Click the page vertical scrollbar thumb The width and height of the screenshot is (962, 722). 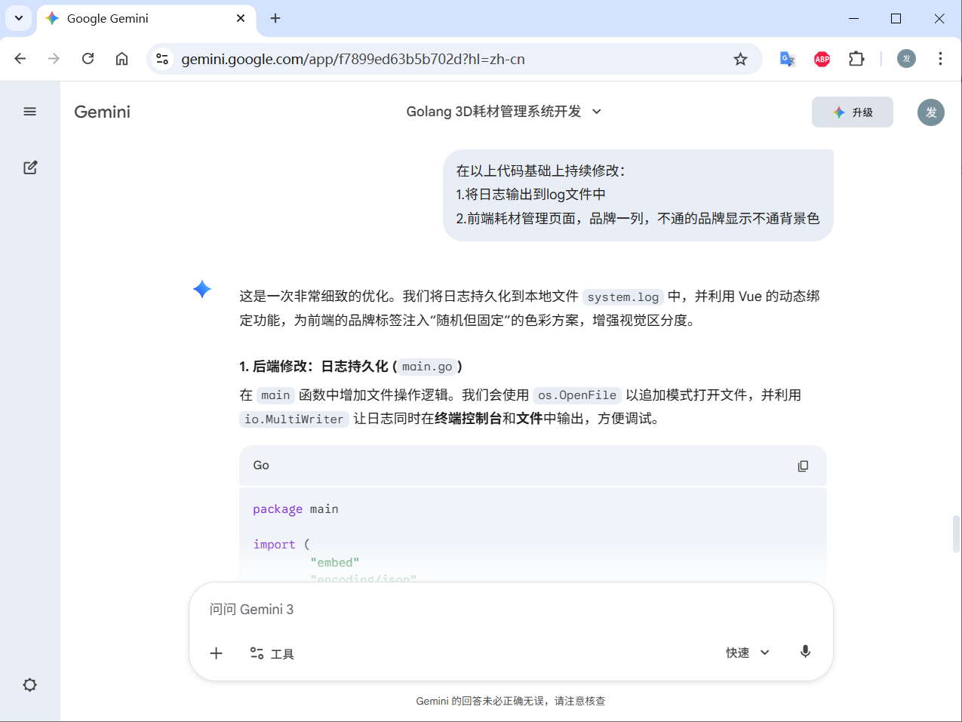coord(956,534)
